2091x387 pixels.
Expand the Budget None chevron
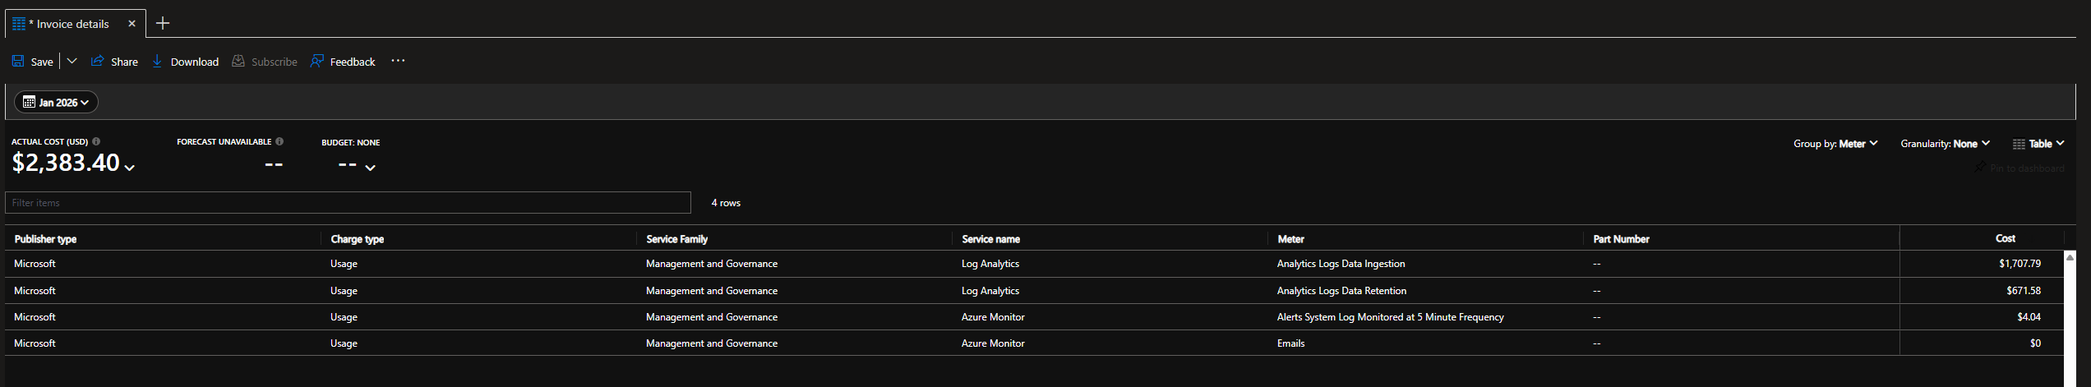tap(371, 168)
